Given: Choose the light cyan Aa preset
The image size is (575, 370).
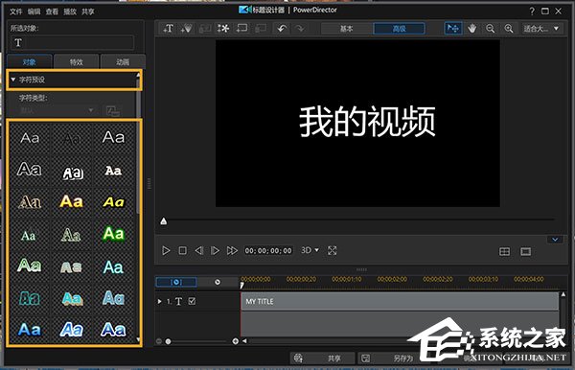Looking at the screenshot, I should [113, 267].
